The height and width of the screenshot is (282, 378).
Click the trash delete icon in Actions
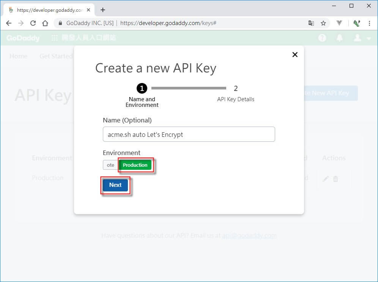click(335, 179)
